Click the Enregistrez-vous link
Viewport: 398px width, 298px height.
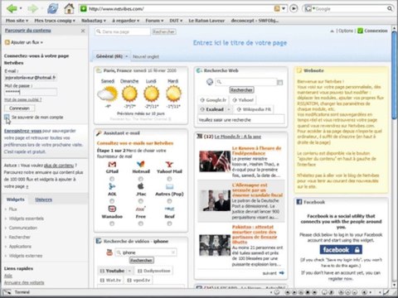click(x=22, y=131)
